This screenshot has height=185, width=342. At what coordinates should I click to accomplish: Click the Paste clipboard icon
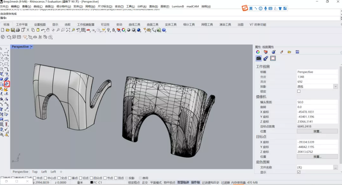tap(38, 30)
